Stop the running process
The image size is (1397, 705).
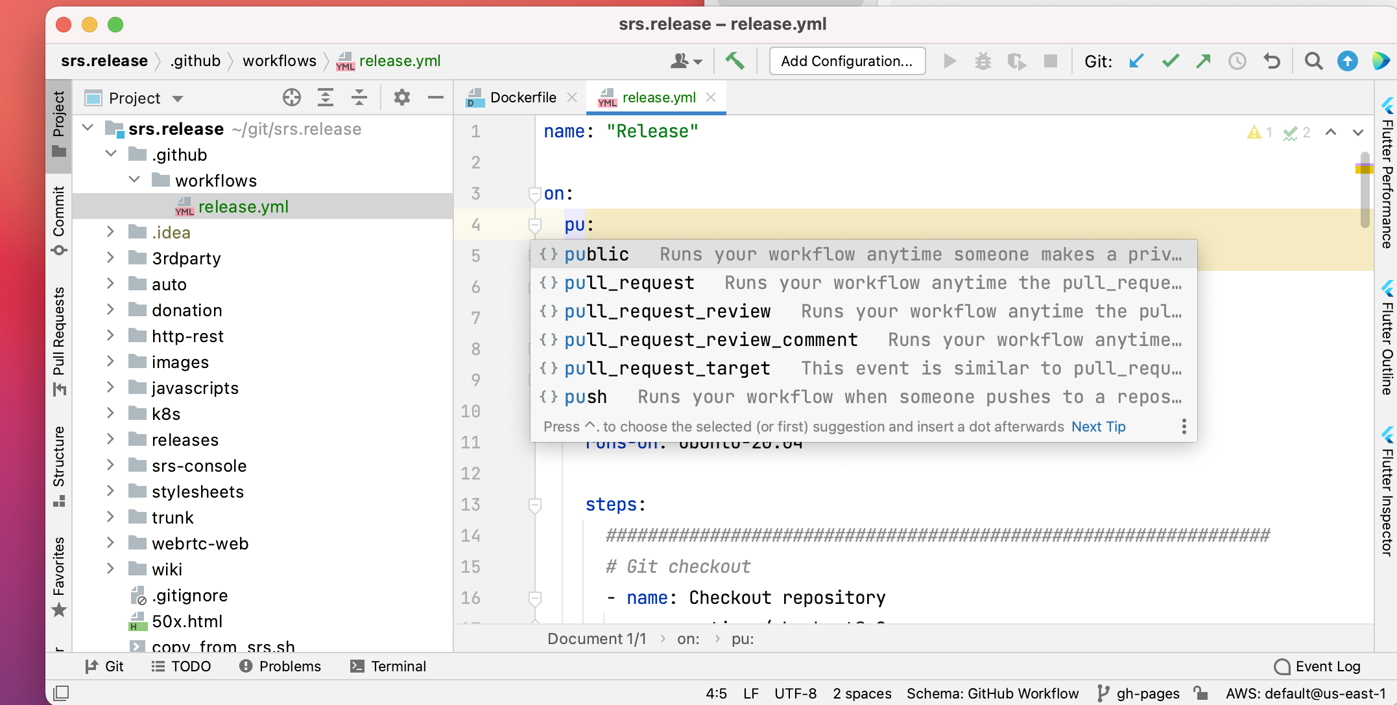1051,61
